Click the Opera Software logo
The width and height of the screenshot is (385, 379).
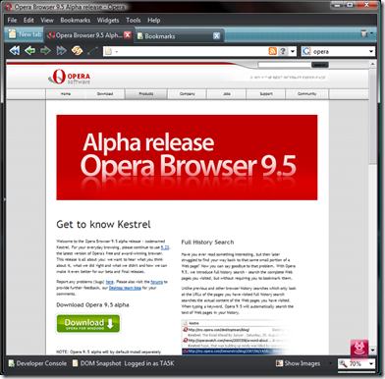pos(70,77)
